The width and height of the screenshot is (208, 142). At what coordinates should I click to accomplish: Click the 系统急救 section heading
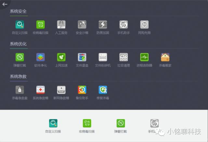[x=18, y=77]
